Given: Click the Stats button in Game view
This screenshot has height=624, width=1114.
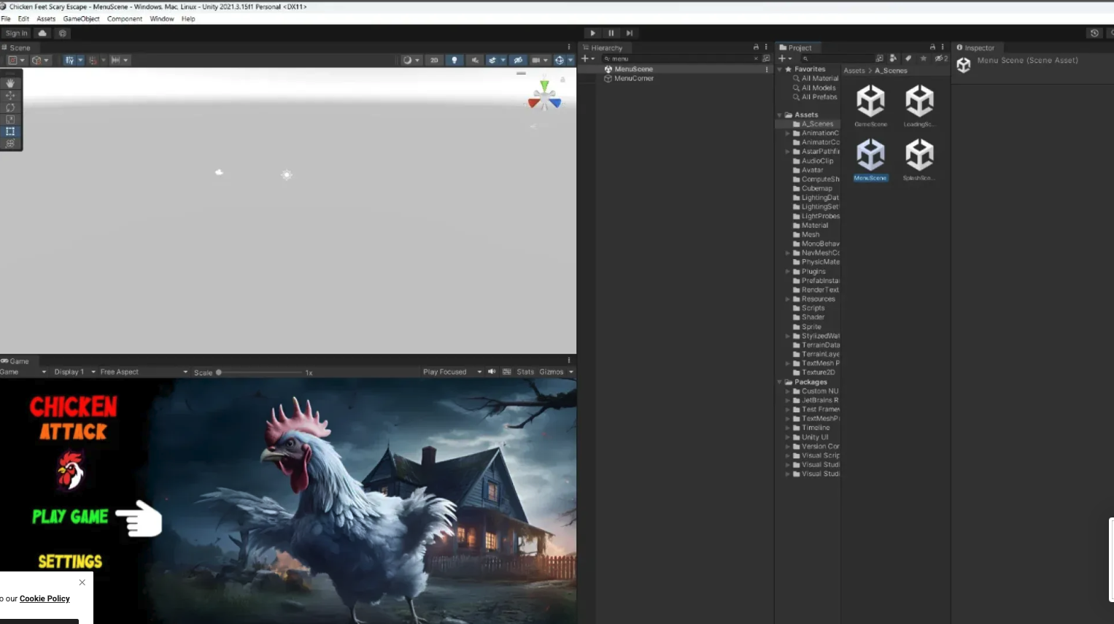Looking at the screenshot, I should [525, 371].
